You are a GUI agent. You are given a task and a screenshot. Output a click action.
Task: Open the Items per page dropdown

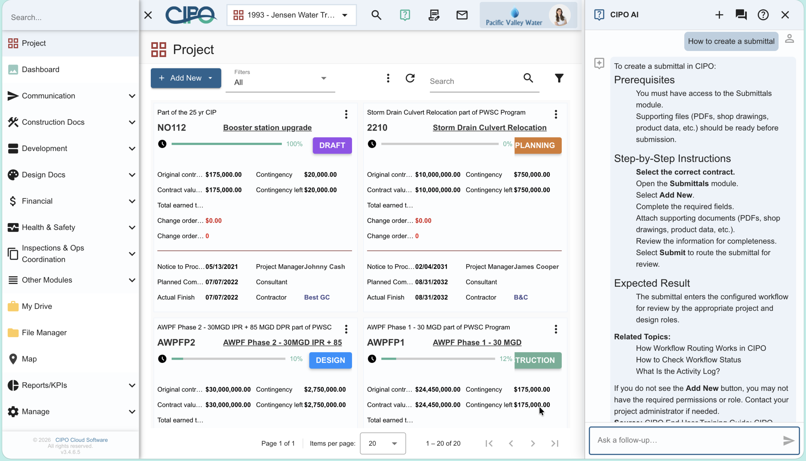pos(383,444)
